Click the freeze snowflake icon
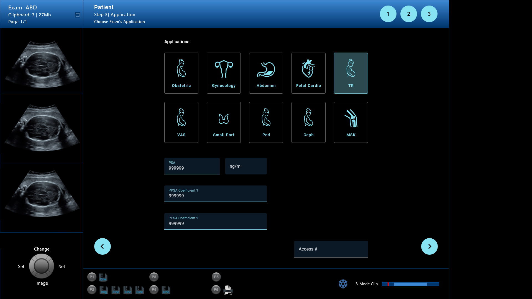This screenshot has height=299, width=532. (343, 284)
